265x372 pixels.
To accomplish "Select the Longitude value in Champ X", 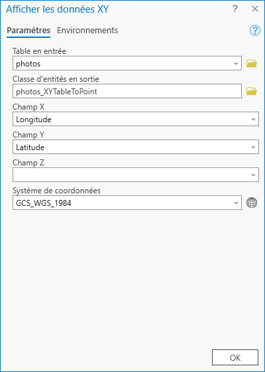I will (34, 120).
